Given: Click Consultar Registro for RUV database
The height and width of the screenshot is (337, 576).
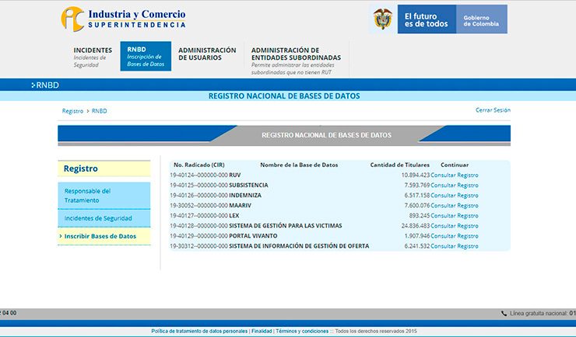Looking at the screenshot, I should point(455,175).
